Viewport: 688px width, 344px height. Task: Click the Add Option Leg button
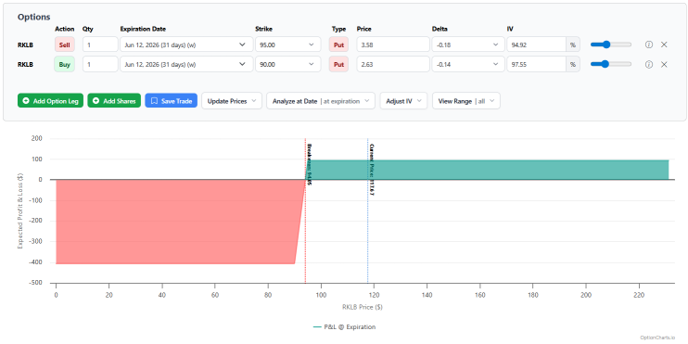pos(50,100)
